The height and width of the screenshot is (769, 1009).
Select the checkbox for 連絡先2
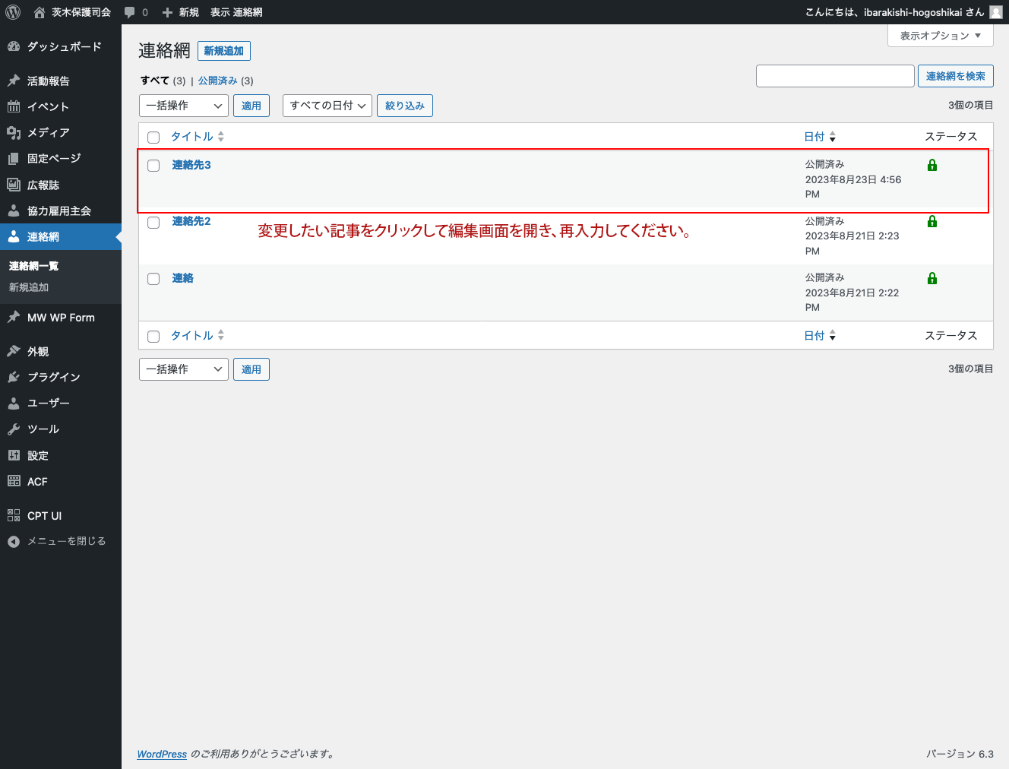pyautogui.click(x=153, y=222)
